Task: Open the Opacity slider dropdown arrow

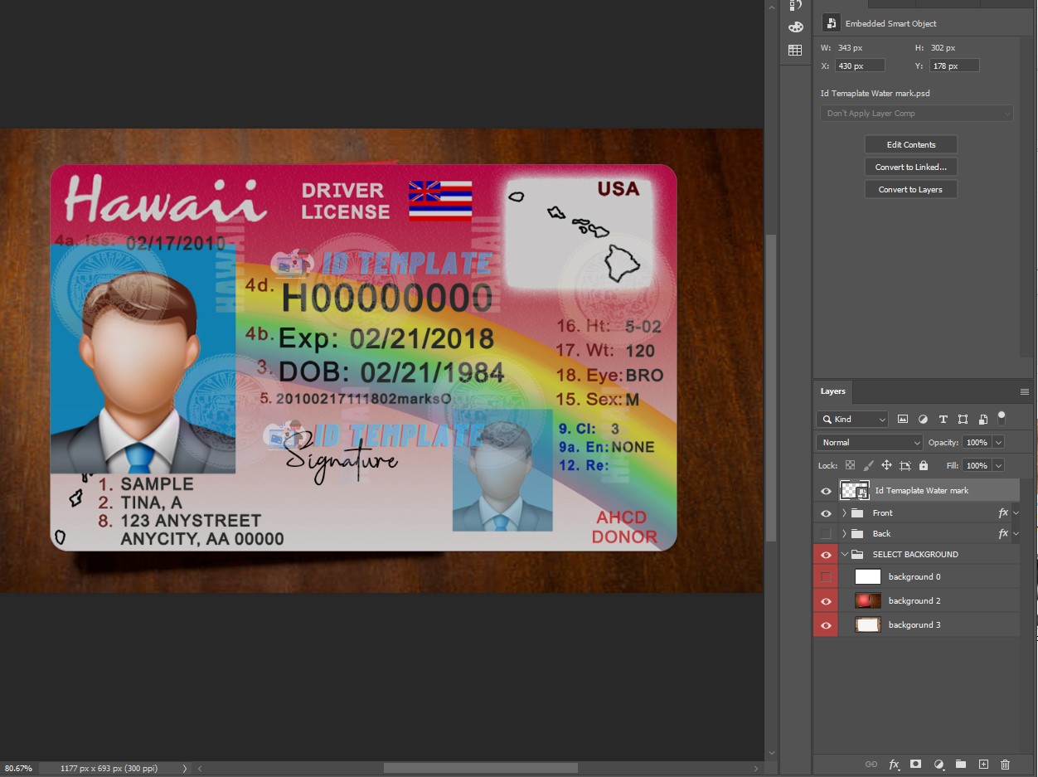Action: pos(998,443)
